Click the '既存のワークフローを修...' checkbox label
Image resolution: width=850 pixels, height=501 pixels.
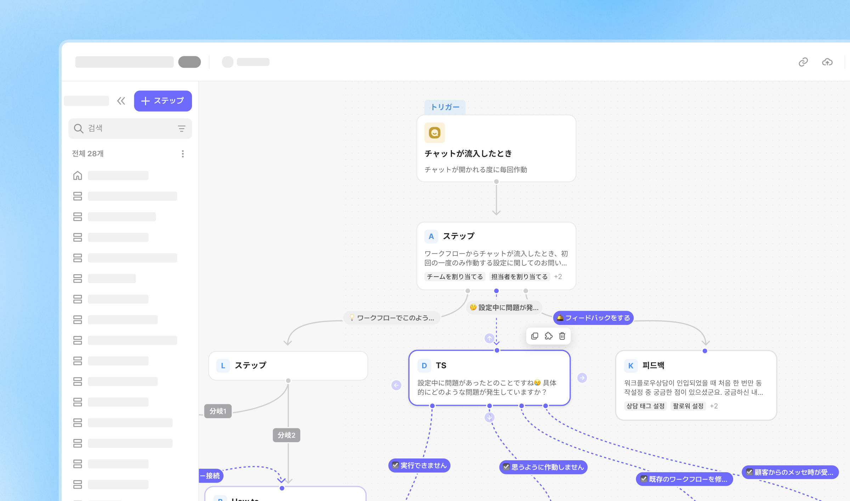point(684,479)
